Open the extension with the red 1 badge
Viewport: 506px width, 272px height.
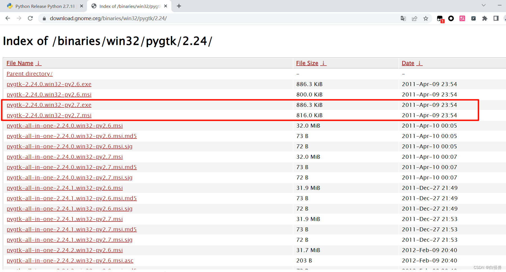point(440,18)
